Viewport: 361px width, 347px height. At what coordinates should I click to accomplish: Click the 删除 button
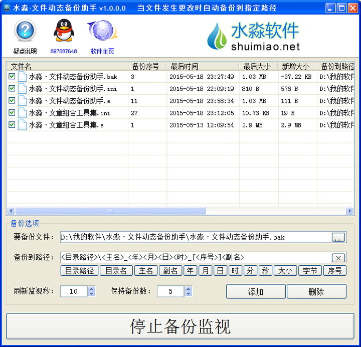pos(316,291)
